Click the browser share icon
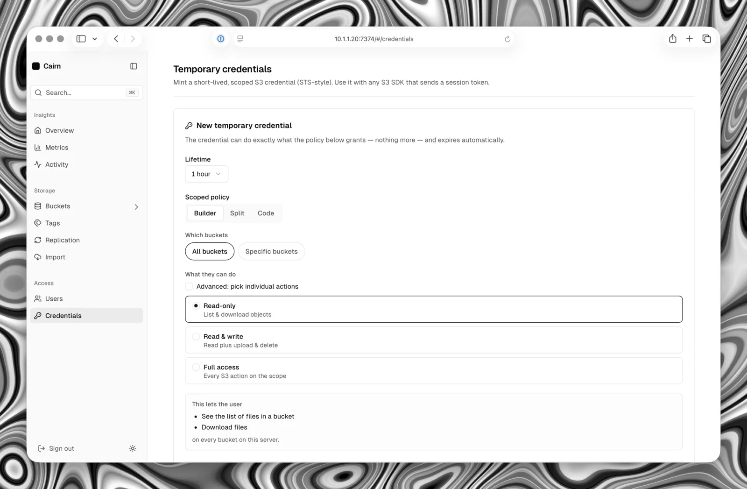747x489 pixels. (672, 39)
